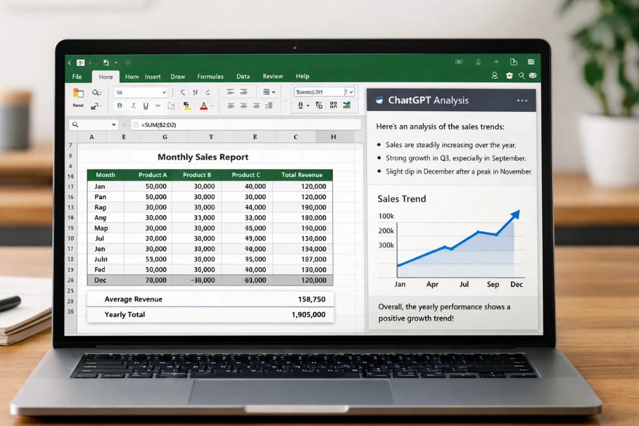The height and width of the screenshot is (426, 639).
Task: Open the Name Box dropdown beside formula bar
Action: point(114,124)
